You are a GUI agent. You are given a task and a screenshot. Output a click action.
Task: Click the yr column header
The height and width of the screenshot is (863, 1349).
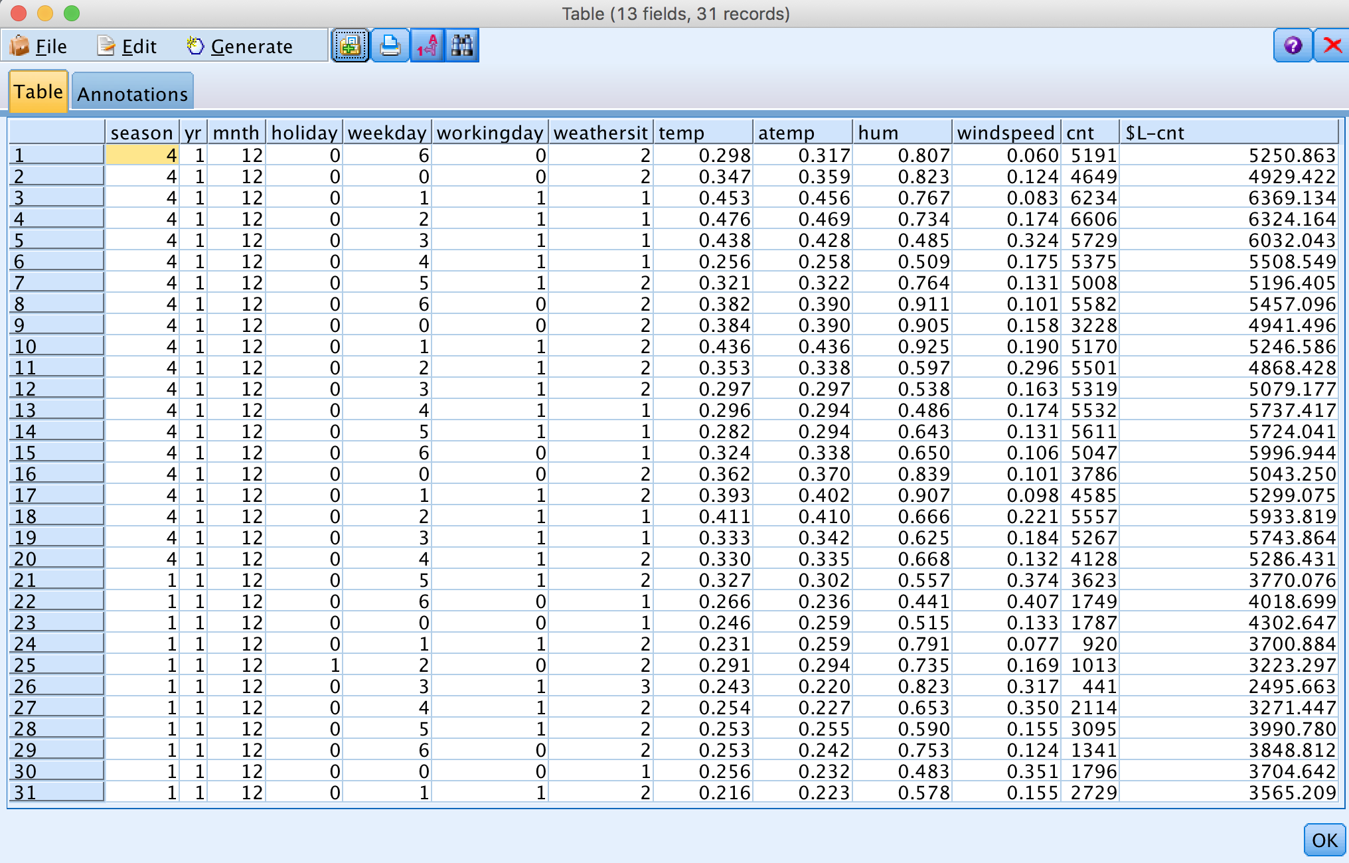pyautogui.click(x=193, y=133)
